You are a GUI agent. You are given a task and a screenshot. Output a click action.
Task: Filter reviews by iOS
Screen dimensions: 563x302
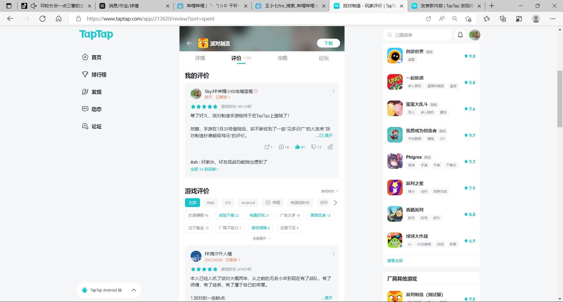pos(228,203)
